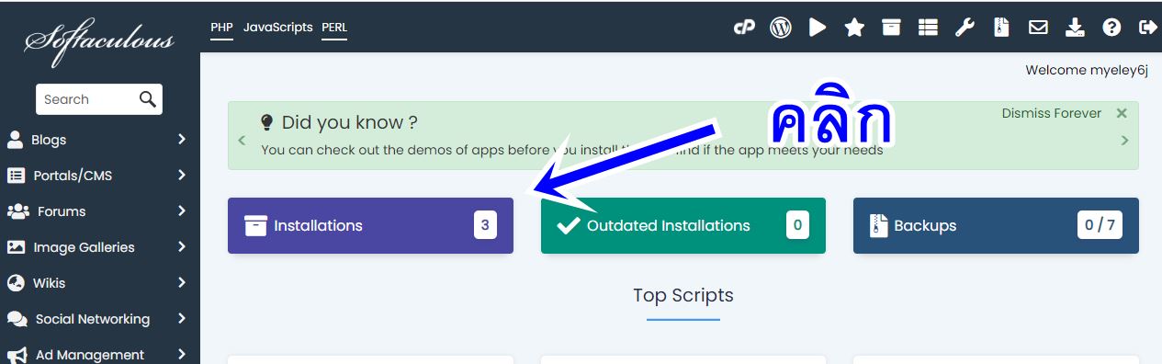Expand the Wikis category arrow
Image resolution: width=1162 pixels, height=364 pixels.
pos(182,283)
